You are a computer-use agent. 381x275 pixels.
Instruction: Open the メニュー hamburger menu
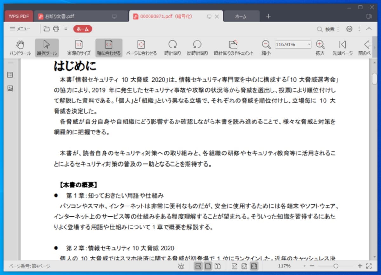[20, 29]
